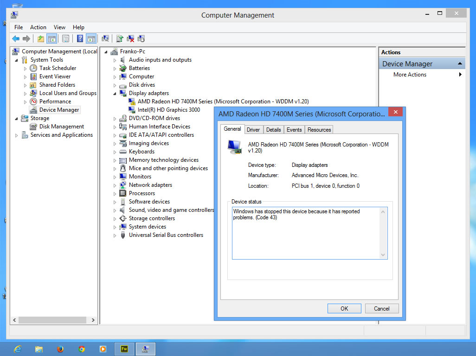Switch to the Resources tab
This screenshot has width=476, height=356.
pos(319,130)
